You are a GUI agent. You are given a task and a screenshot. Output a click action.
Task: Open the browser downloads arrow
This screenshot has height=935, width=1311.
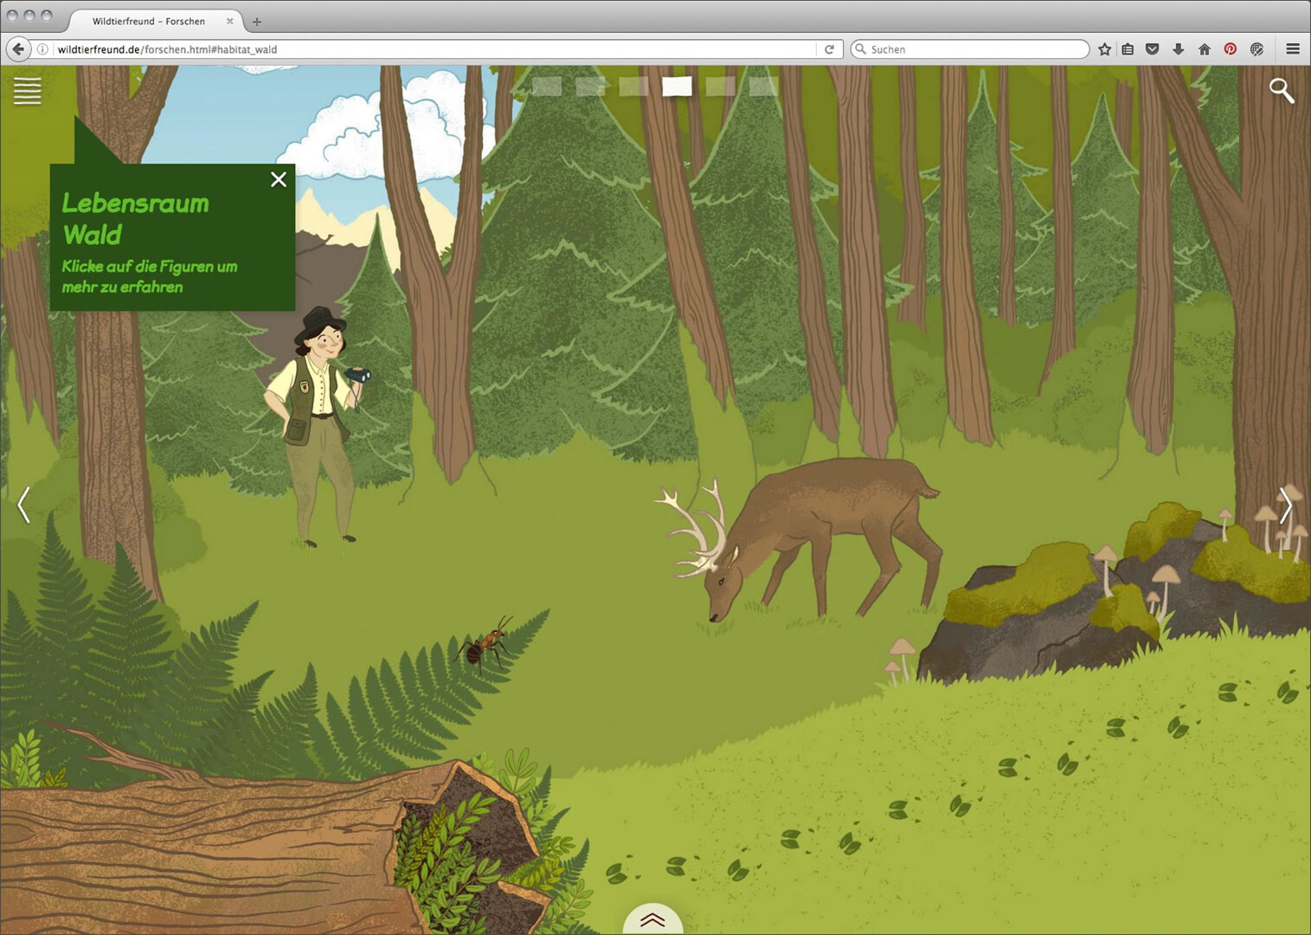pyautogui.click(x=1178, y=49)
